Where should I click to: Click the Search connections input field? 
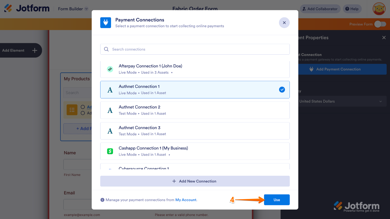(x=195, y=49)
